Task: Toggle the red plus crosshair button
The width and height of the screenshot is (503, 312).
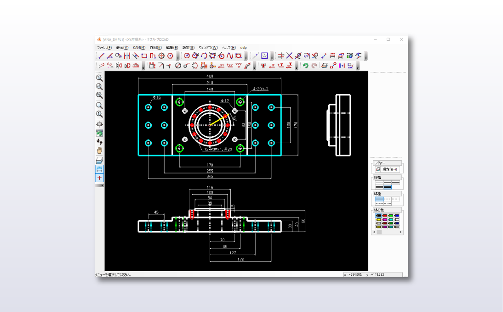Action: click(x=99, y=178)
